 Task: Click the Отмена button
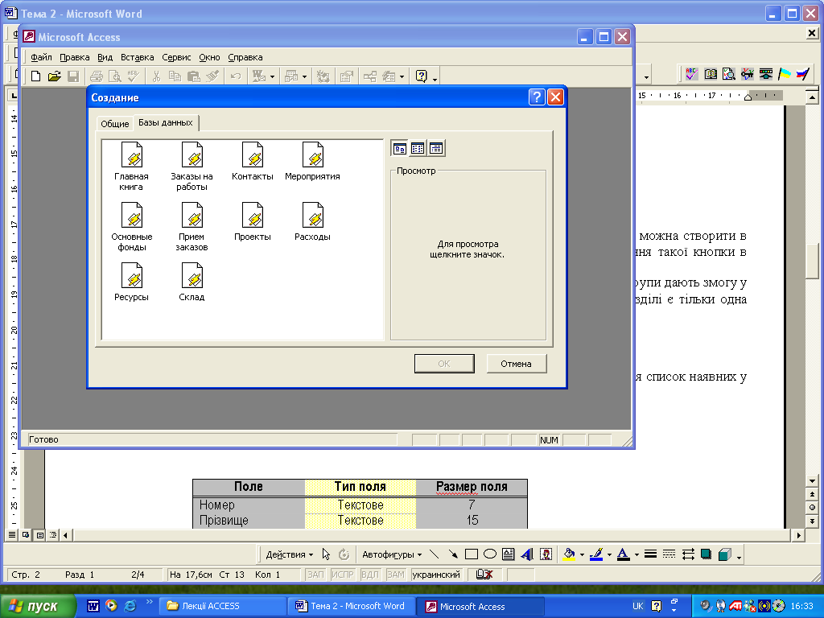click(x=516, y=364)
